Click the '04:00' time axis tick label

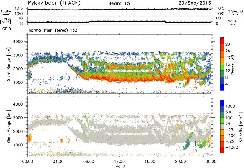58,162
